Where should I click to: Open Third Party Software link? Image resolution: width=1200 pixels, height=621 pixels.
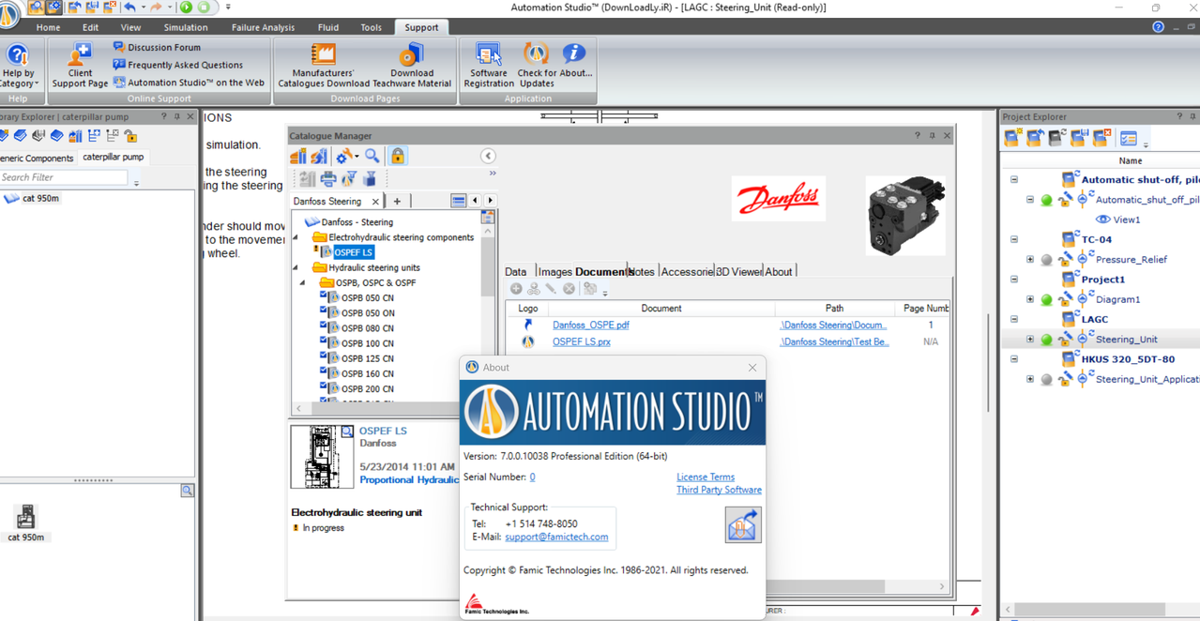(719, 490)
